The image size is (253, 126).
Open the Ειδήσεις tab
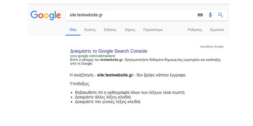110,30
